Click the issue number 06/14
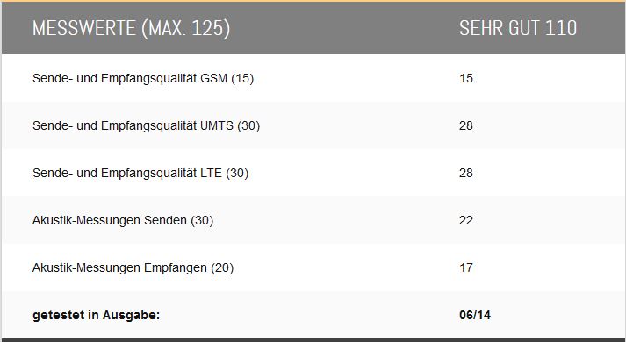 [475, 316]
